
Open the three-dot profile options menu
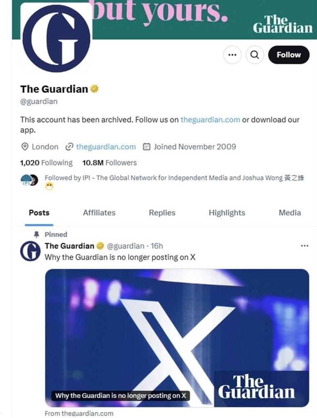point(232,55)
